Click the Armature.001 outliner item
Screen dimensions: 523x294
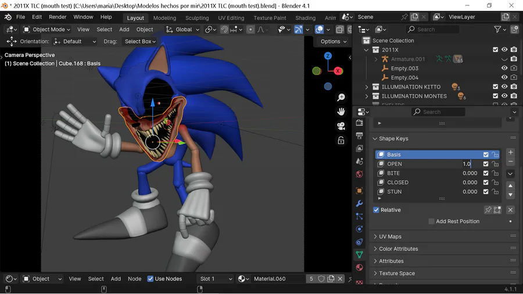coord(407,59)
